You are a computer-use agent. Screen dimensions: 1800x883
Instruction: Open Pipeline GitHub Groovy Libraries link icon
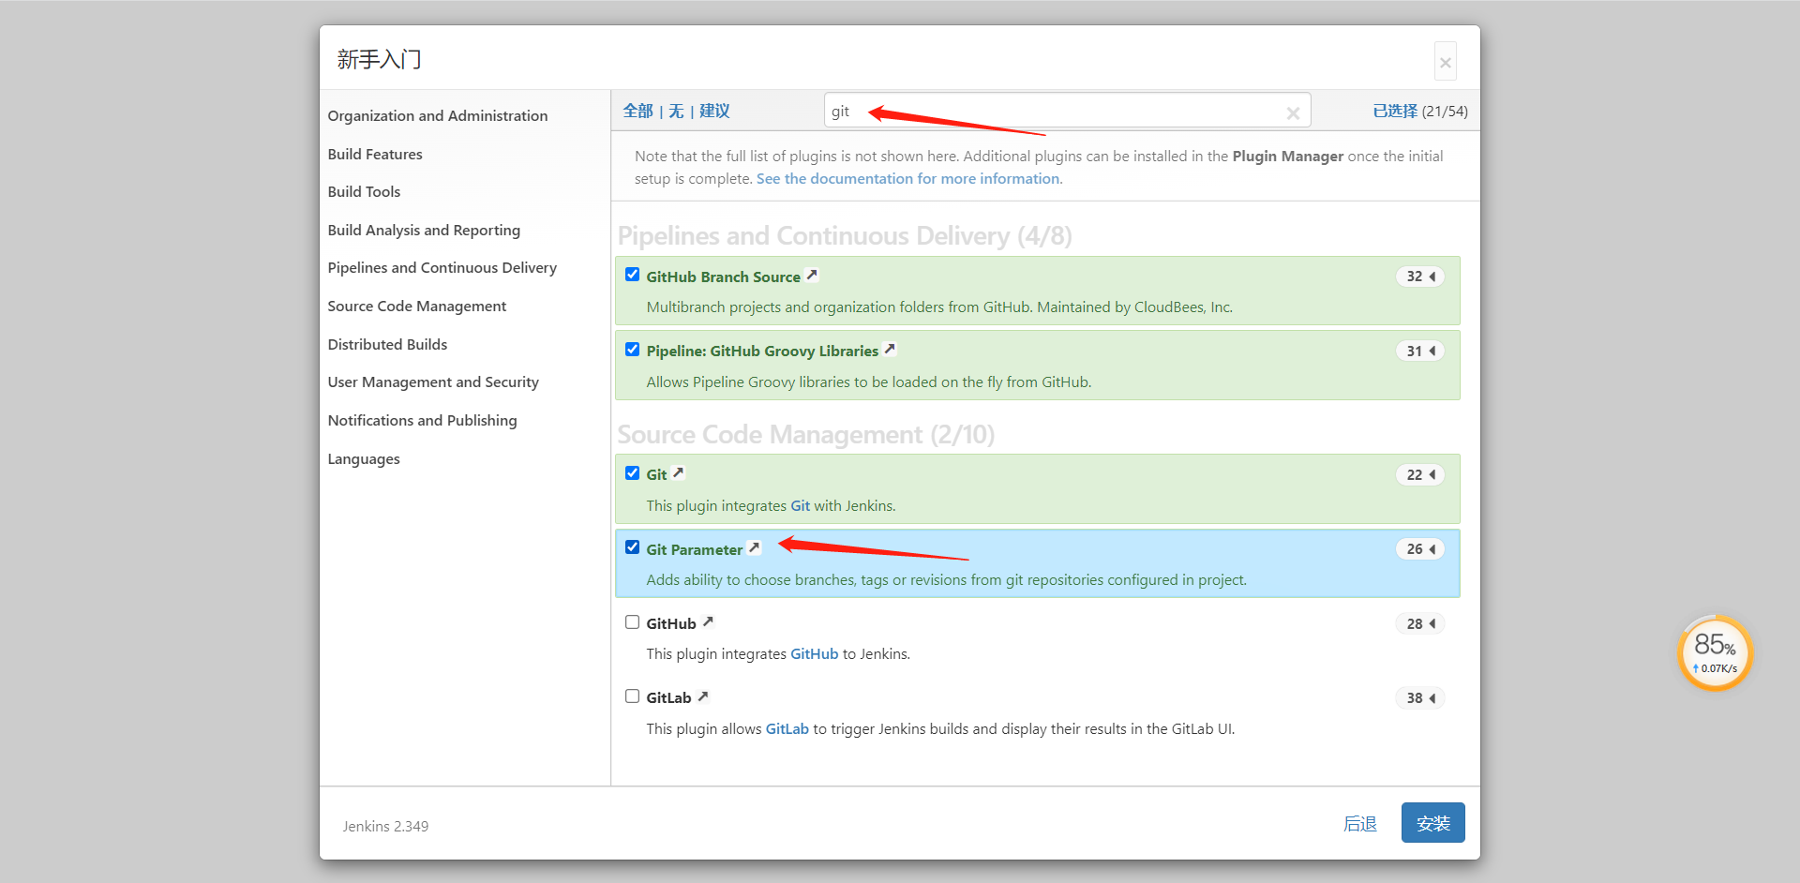coord(891,350)
